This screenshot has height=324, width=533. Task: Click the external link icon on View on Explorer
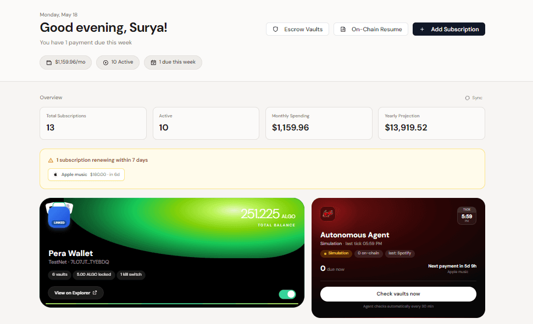[95, 292]
